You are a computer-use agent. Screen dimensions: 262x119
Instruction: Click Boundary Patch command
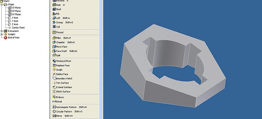click(62, 78)
